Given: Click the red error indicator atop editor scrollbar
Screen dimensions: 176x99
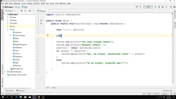Looking at the screenshot, I should click(172, 14).
